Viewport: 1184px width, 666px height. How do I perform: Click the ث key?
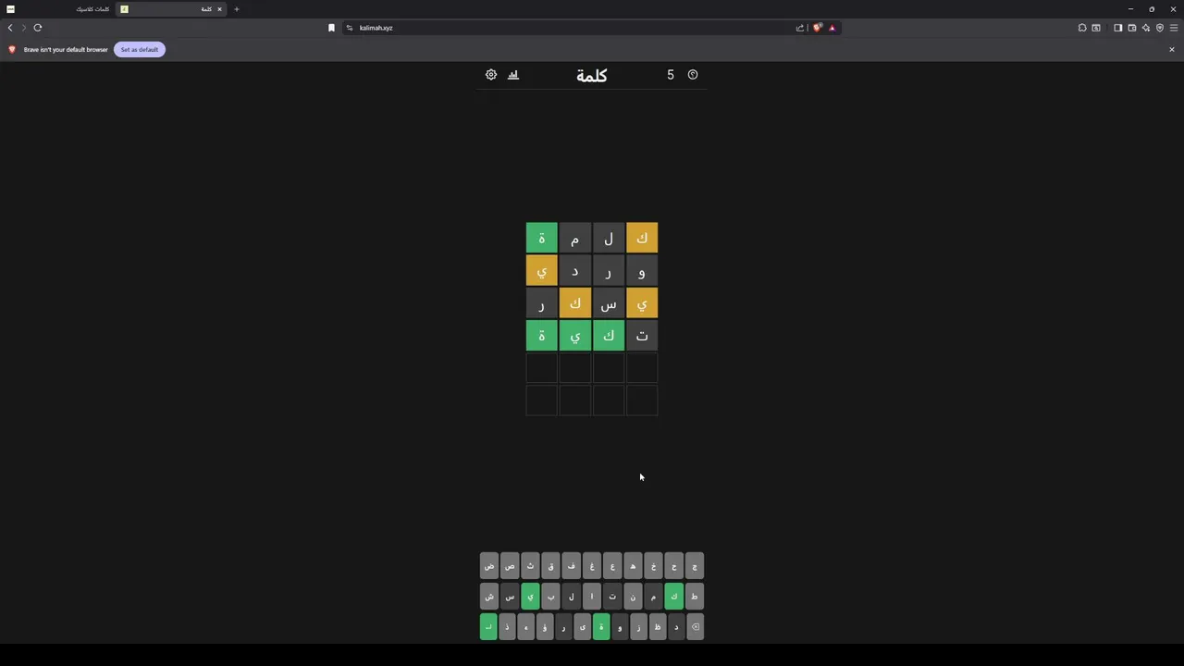click(530, 566)
